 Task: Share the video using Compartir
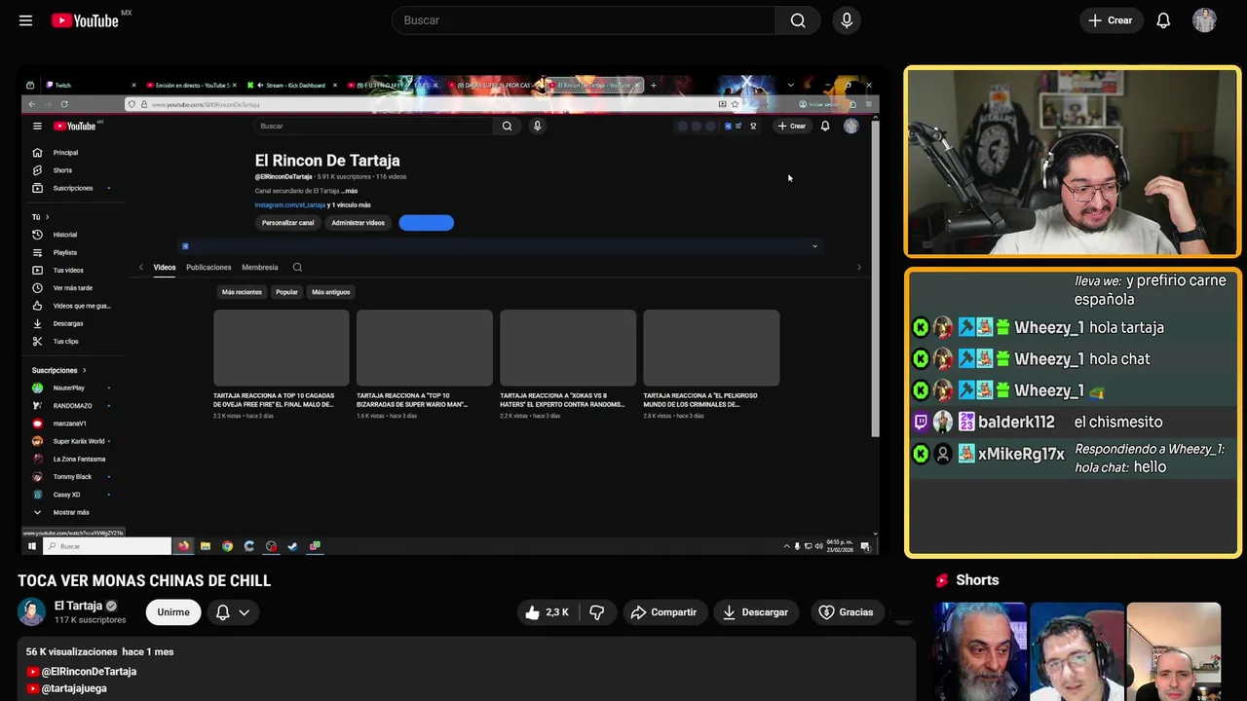[x=663, y=612]
